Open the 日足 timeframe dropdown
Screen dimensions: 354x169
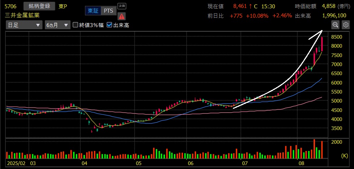[x=24, y=25]
